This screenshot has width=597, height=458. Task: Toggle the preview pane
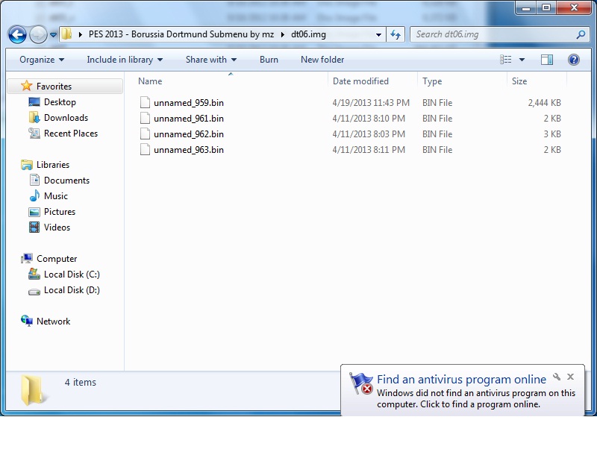coord(547,60)
